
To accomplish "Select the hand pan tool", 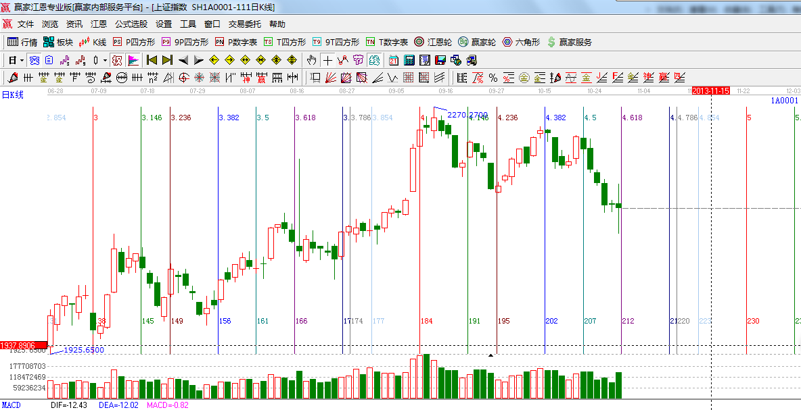I will [x=311, y=60].
